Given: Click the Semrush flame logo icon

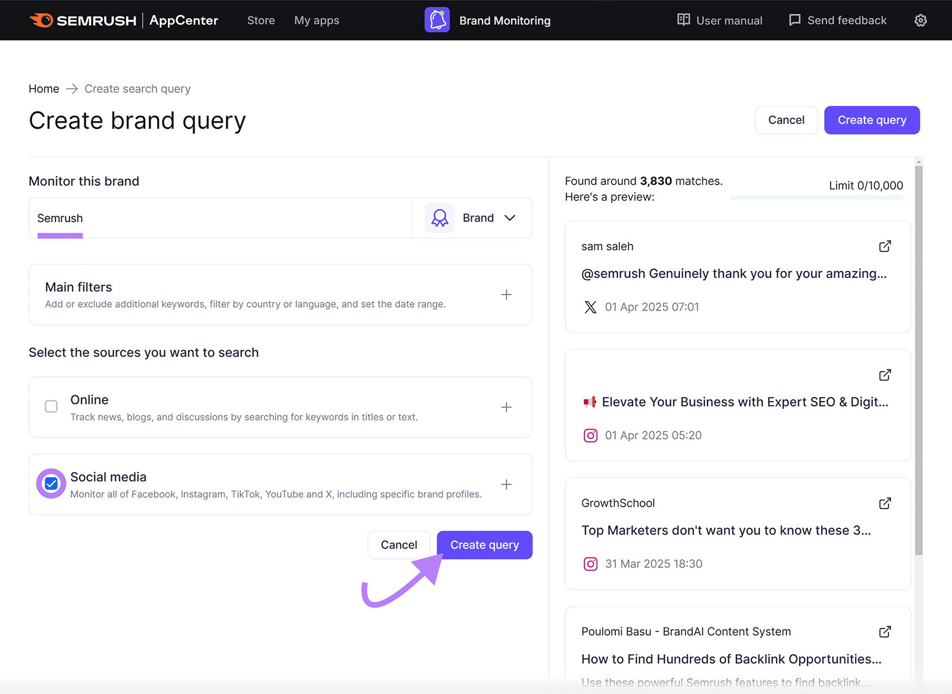Looking at the screenshot, I should 41,20.
